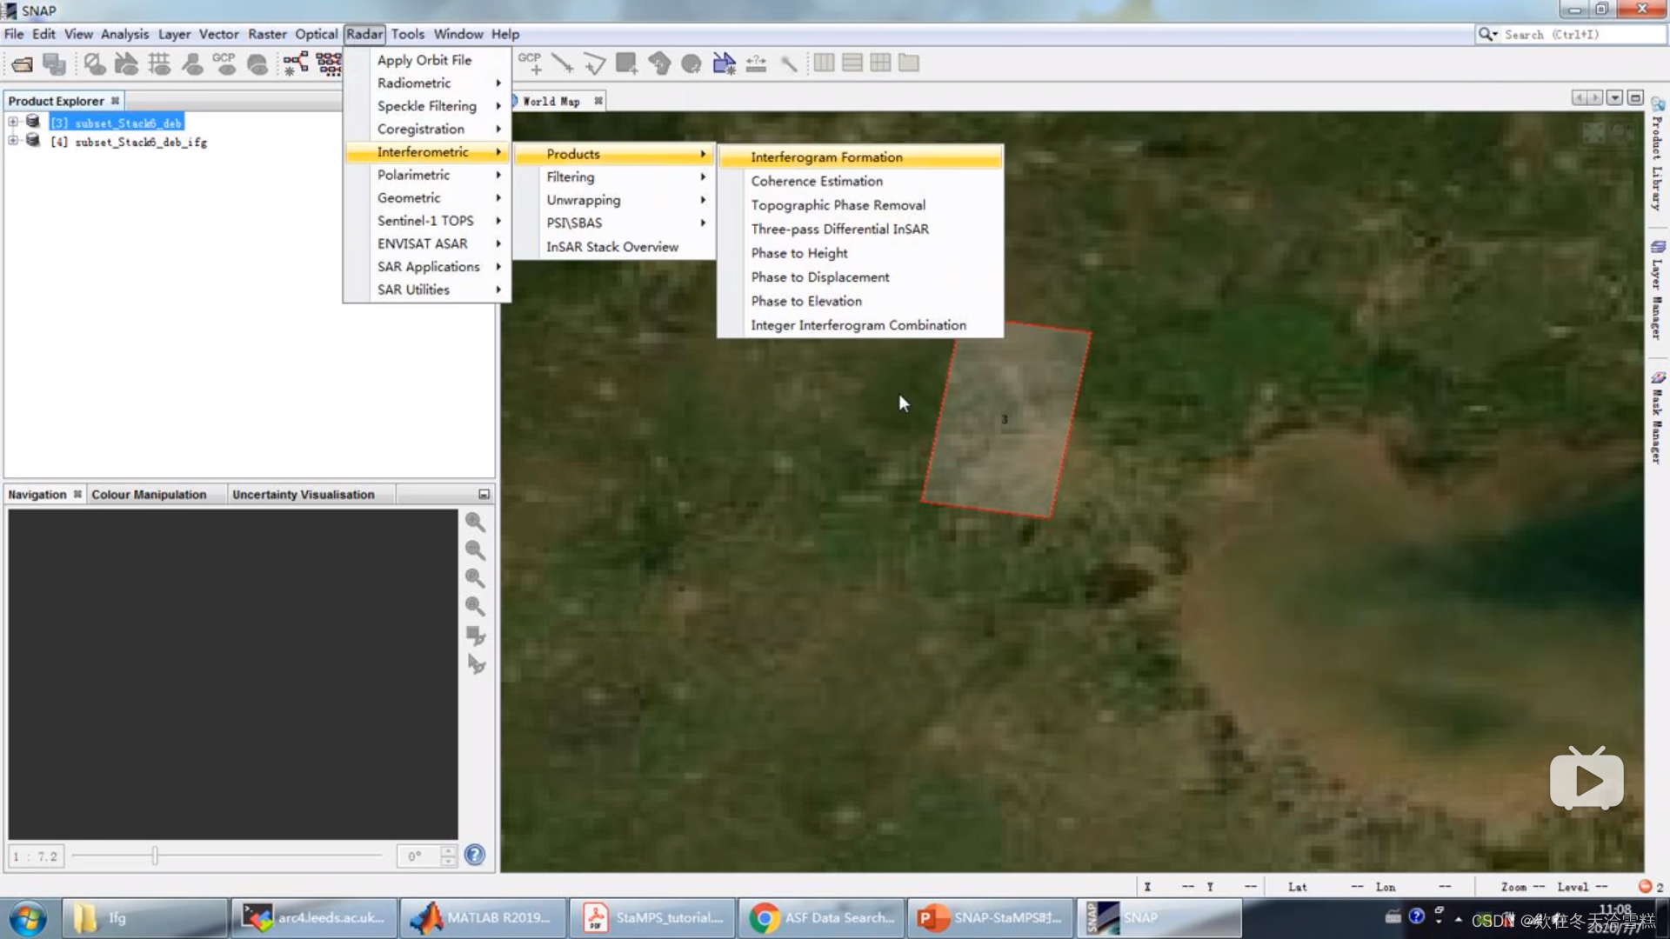Click the Open Product folder icon
This screenshot has height=939, width=1670.
[23, 63]
